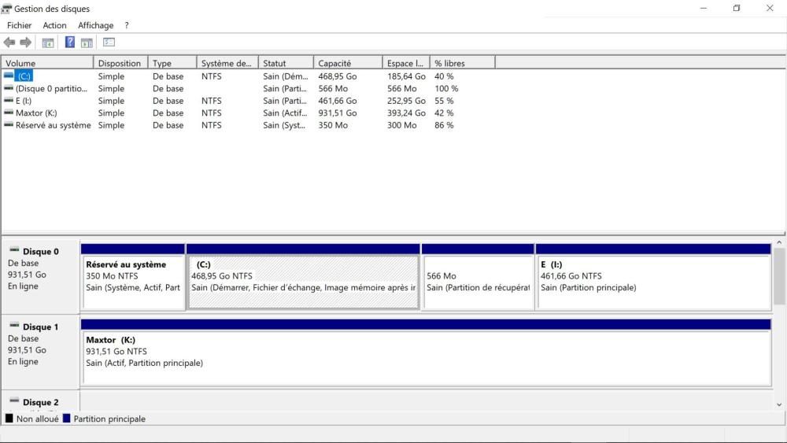The height and width of the screenshot is (443, 787).
Task: Sort by the Espace libre column header
Action: pos(405,63)
